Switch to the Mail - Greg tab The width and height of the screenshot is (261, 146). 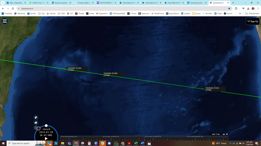click(16, 3)
